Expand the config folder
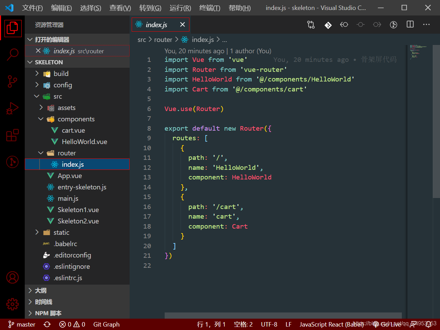440x330 pixels. point(77,85)
